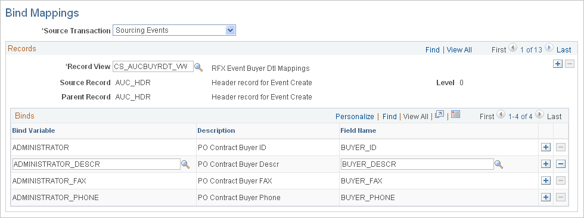Click View All link in Records header
This screenshot has height=218, width=584.
tap(459, 50)
